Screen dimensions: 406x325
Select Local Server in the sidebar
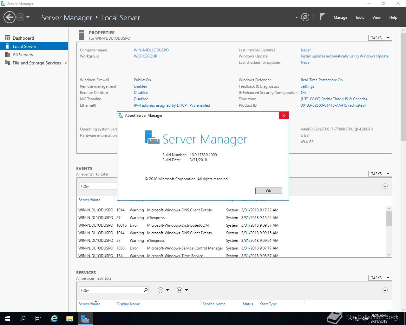click(34, 46)
